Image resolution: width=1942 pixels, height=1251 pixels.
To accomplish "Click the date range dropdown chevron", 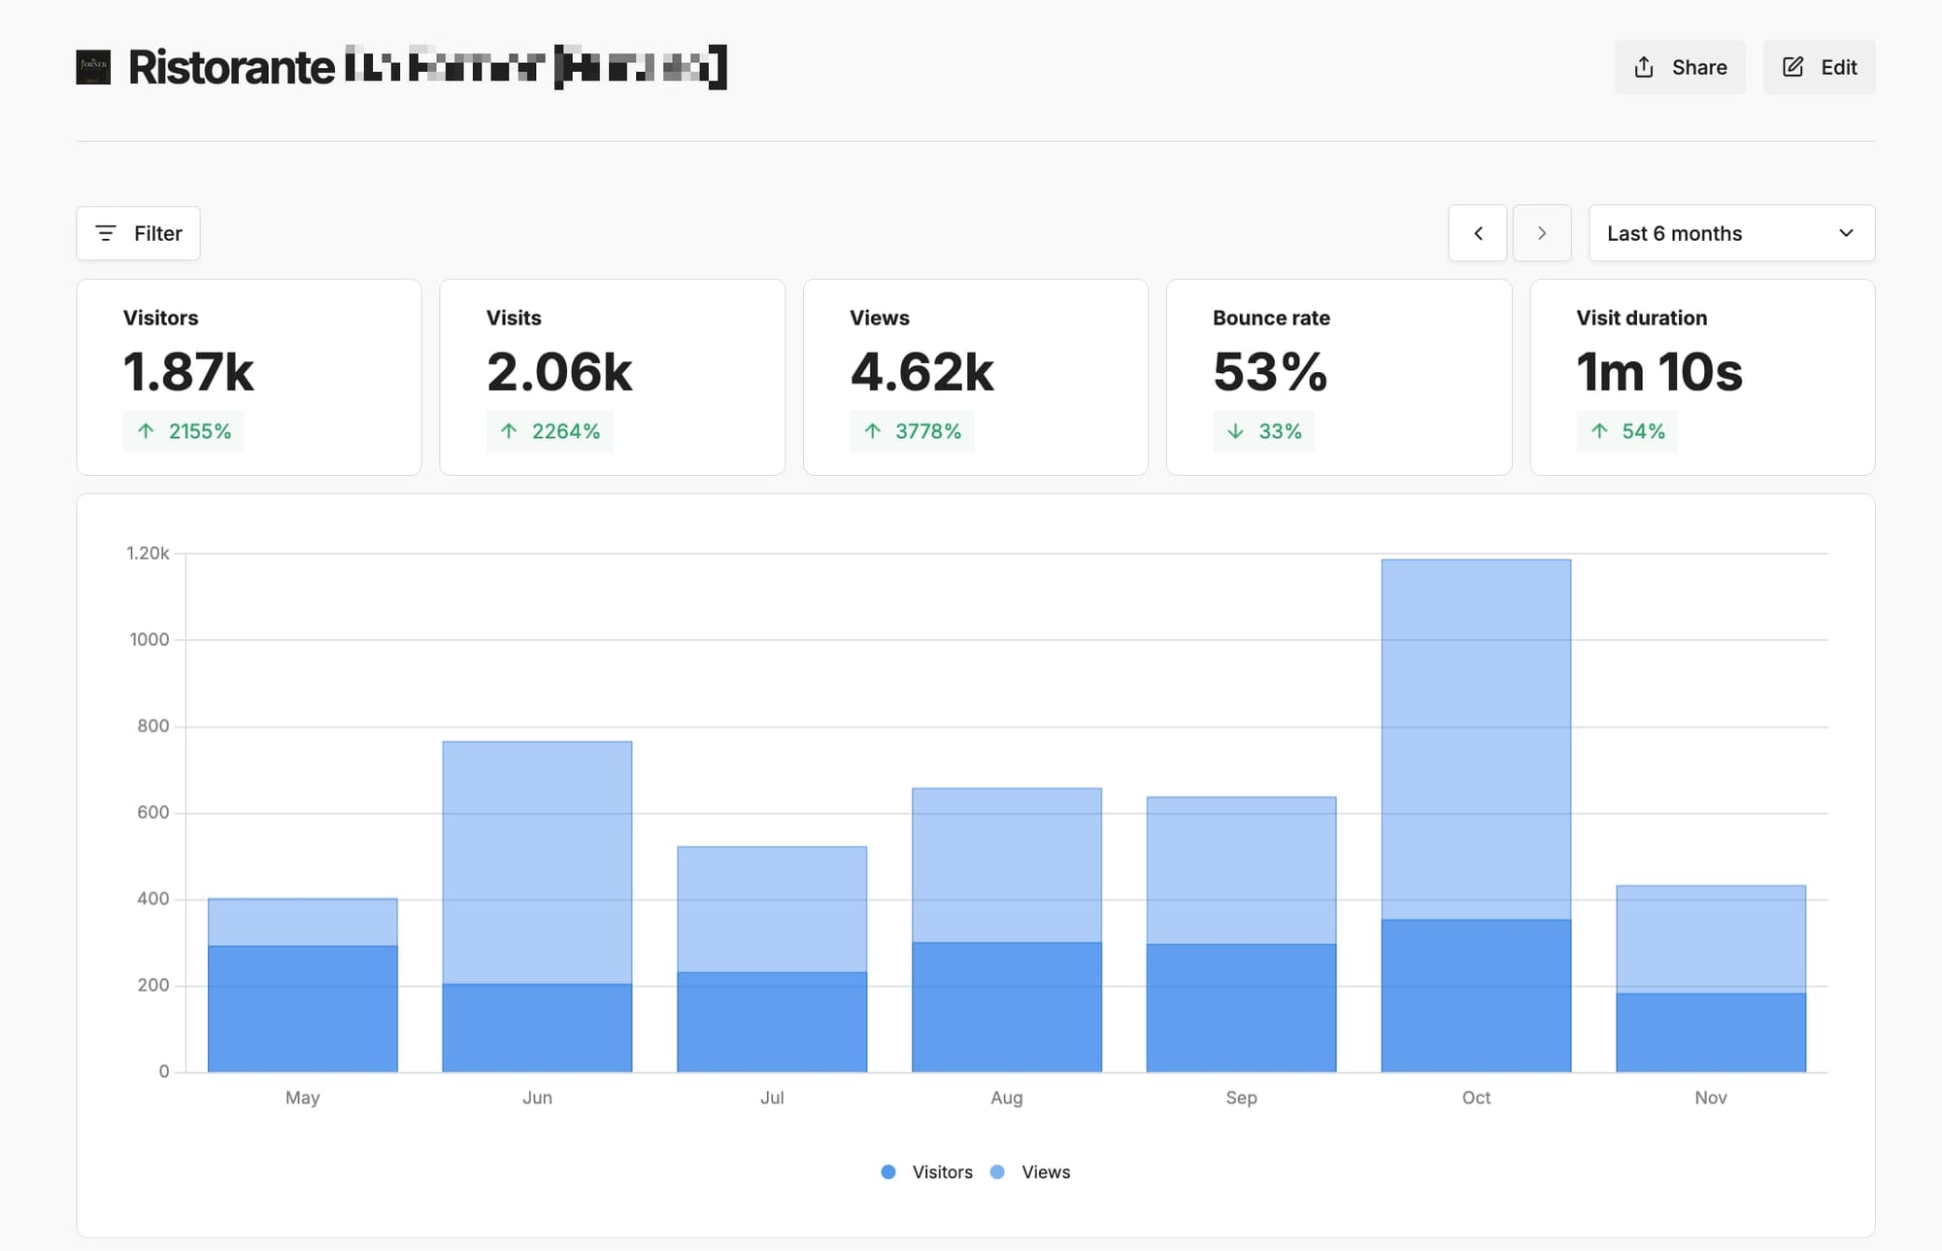I will point(1846,233).
